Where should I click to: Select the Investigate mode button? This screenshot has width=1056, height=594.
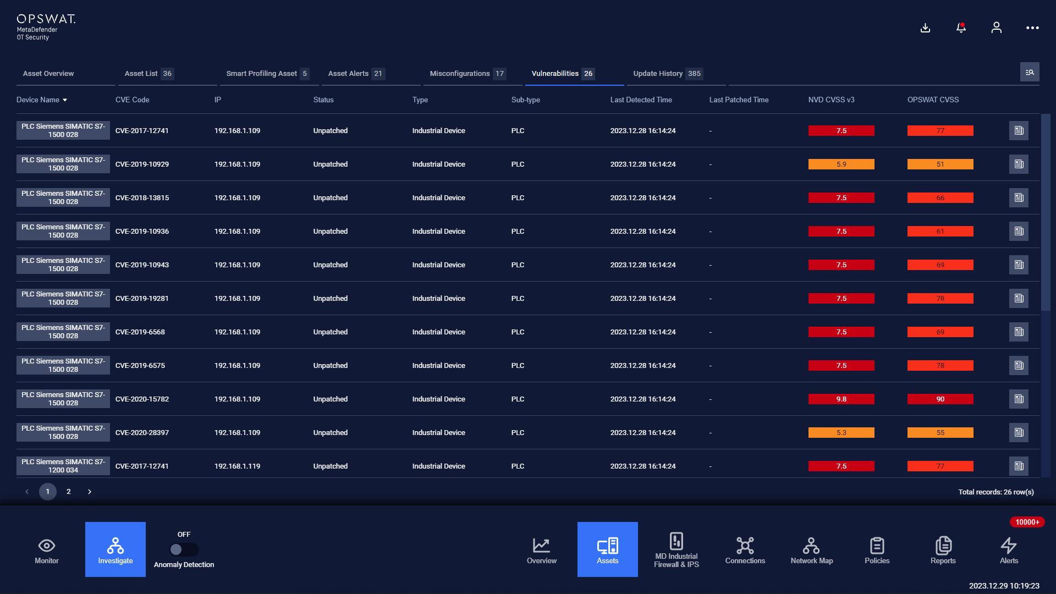[x=116, y=549]
